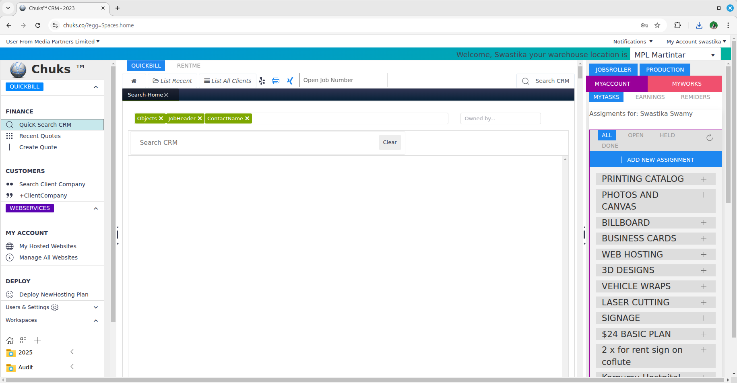This screenshot has width=737, height=383.
Task: Click the Xing icon in toolbar
Action: [x=290, y=81]
